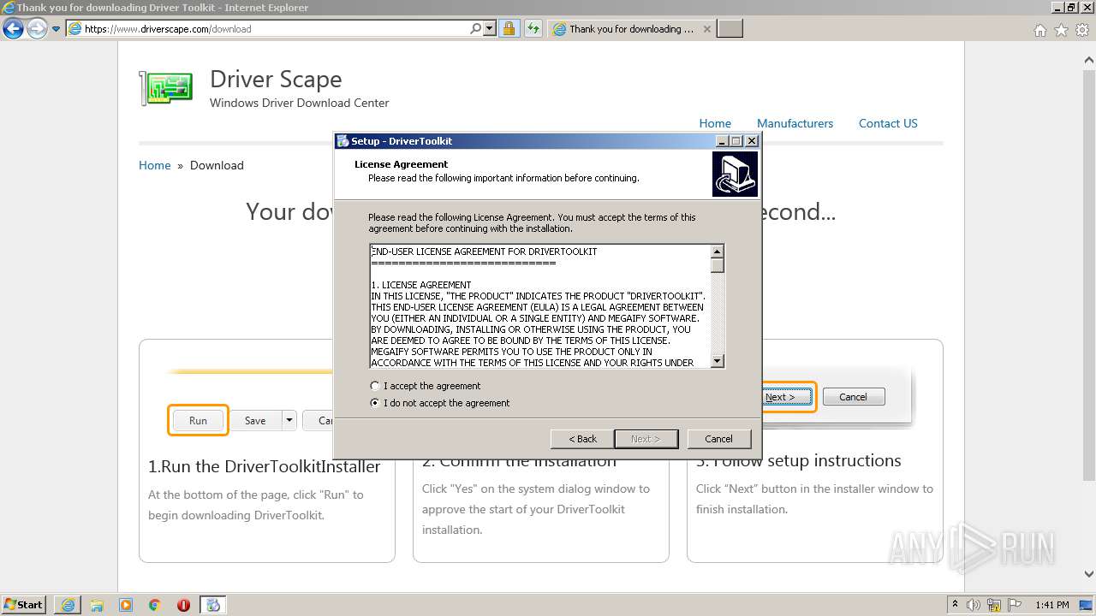Show hidden system tray icons arrow

click(956, 605)
